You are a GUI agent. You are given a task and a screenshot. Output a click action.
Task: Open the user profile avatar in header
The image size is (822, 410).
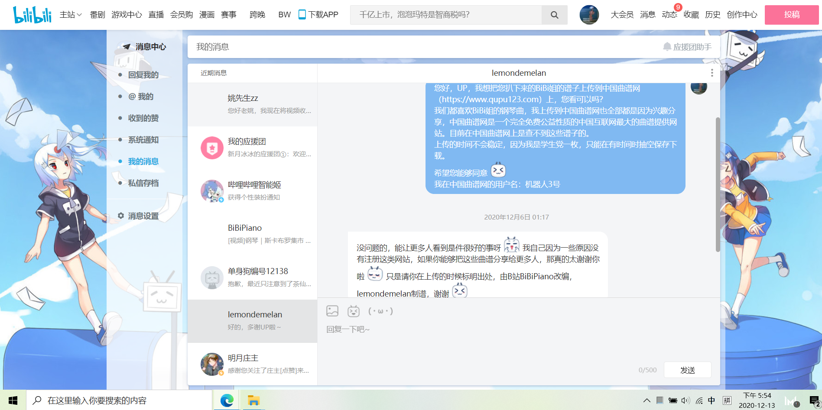click(x=589, y=15)
